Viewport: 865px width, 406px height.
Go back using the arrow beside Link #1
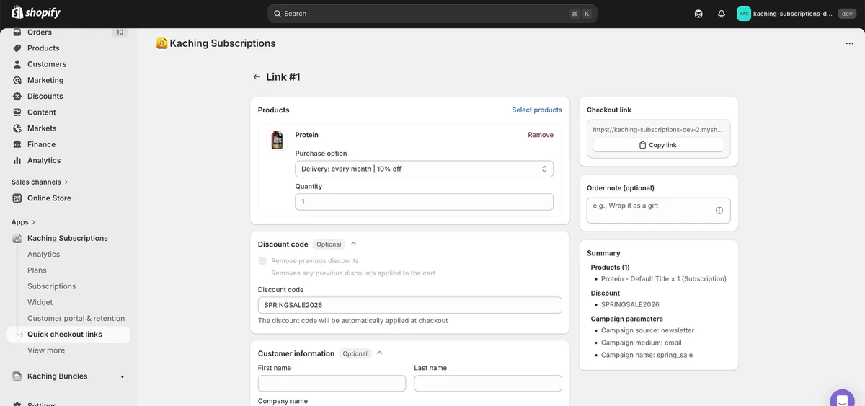coord(257,76)
